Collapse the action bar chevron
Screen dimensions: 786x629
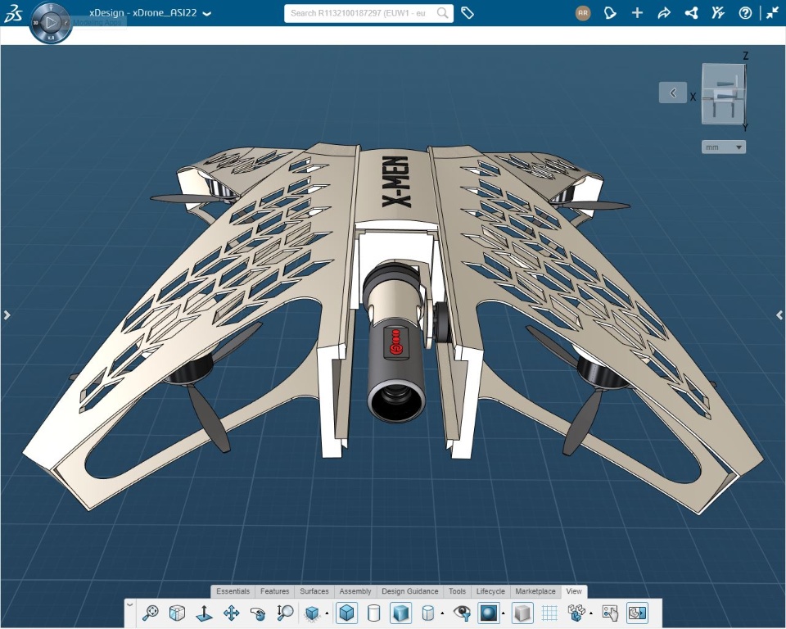[x=130, y=604]
